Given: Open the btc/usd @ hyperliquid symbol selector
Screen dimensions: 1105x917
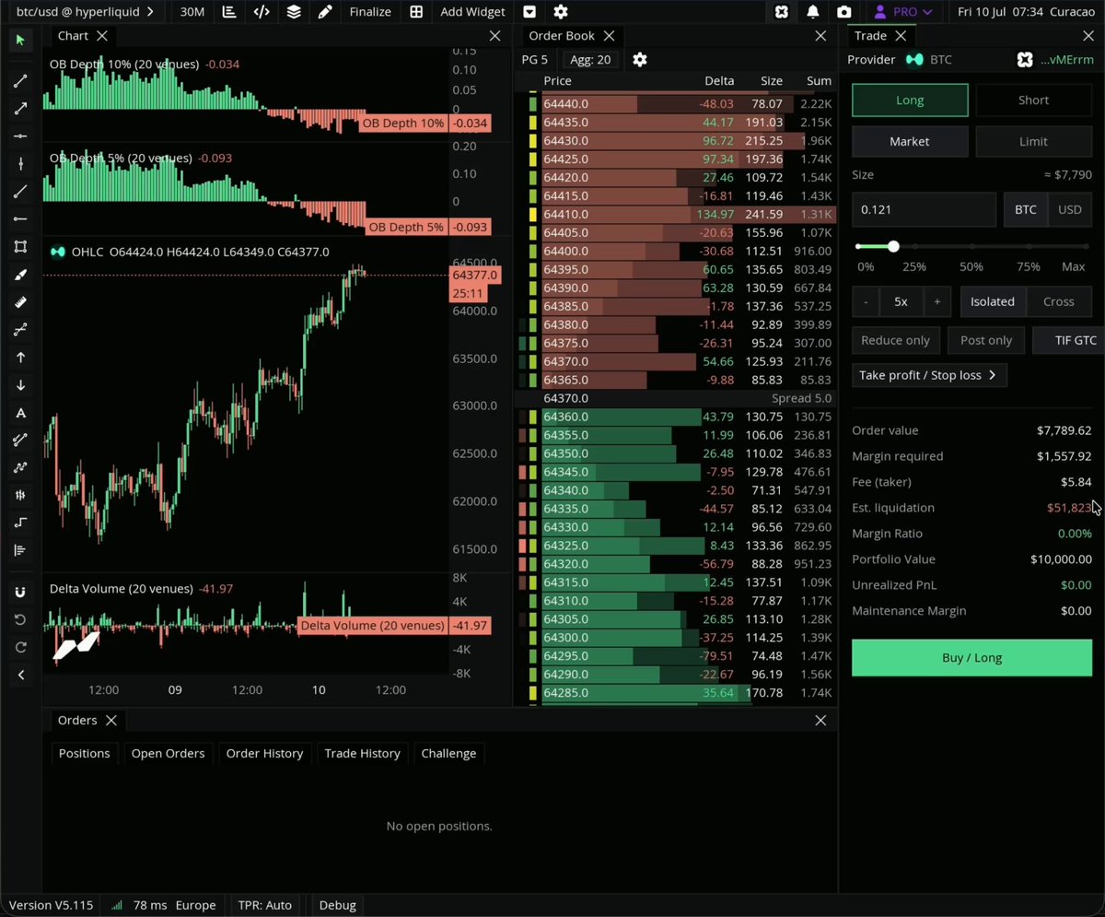Looking at the screenshot, I should coord(84,12).
